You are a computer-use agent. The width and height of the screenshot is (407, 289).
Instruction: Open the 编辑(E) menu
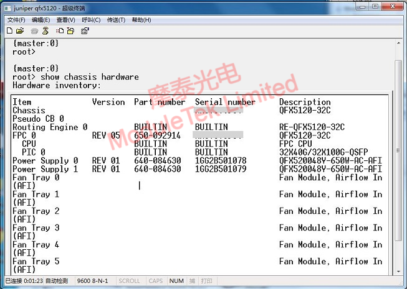(x=41, y=20)
